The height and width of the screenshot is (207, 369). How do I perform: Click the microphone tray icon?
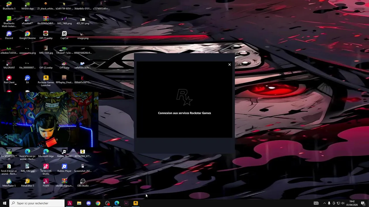[x=329, y=203]
